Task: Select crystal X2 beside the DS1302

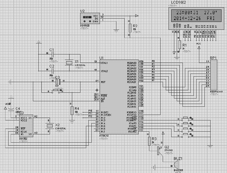Action: (x=50, y=126)
